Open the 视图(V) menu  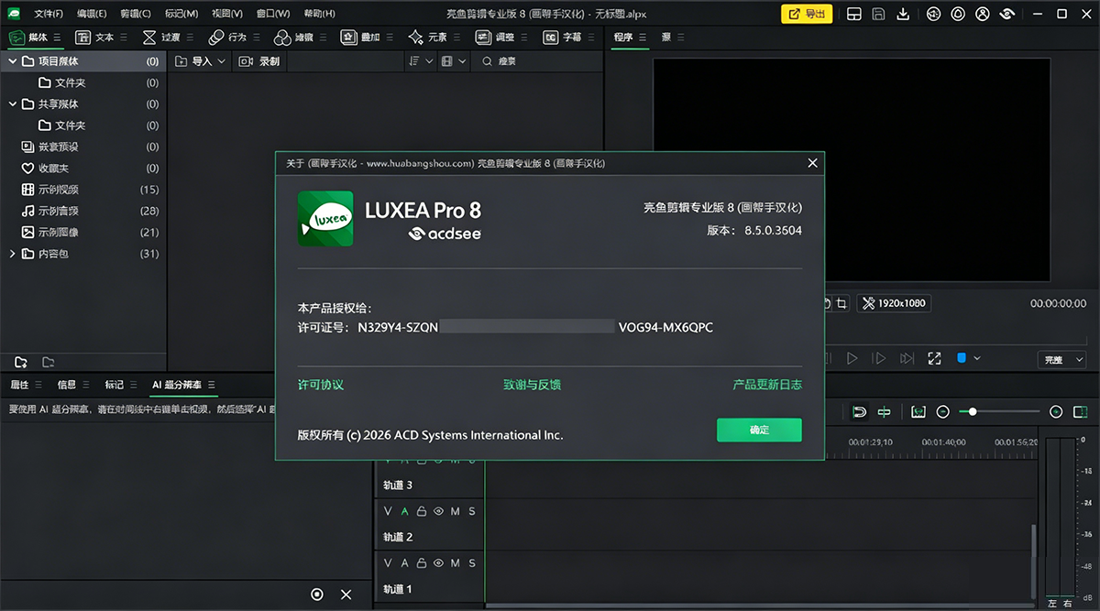coord(226,14)
